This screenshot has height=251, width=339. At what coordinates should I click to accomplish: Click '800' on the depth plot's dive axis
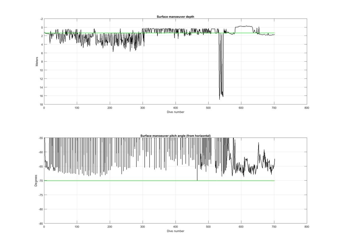pos(307,108)
